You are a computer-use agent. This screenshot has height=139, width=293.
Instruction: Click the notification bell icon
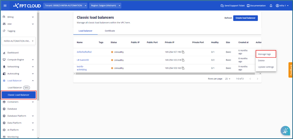tap(271, 6)
